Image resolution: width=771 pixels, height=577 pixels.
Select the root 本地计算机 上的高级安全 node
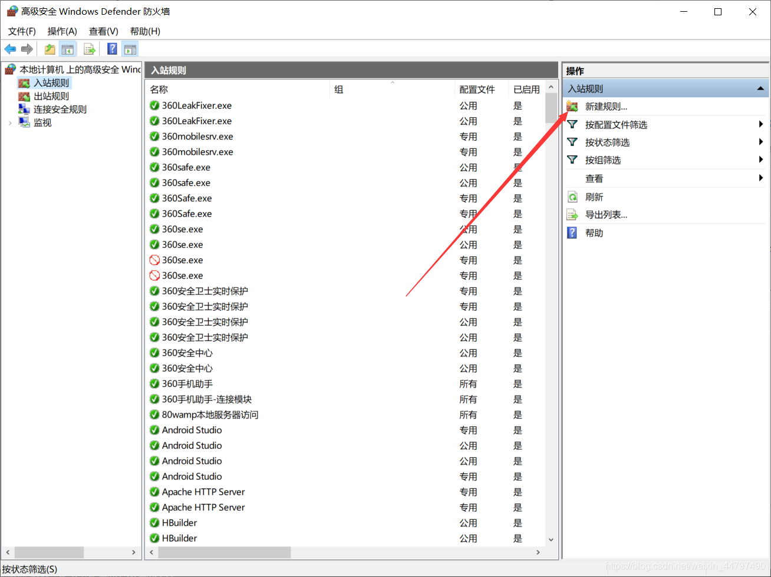(x=80, y=69)
